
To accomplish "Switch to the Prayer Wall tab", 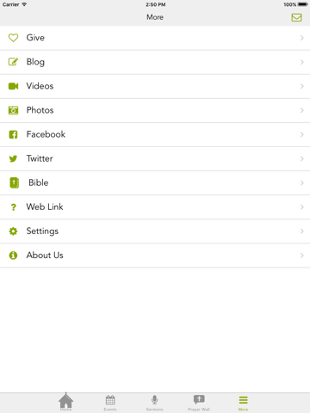I will coord(199,403).
